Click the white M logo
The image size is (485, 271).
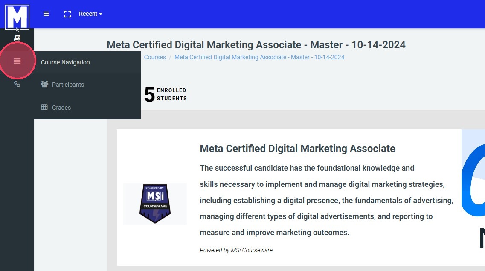click(17, 17)
